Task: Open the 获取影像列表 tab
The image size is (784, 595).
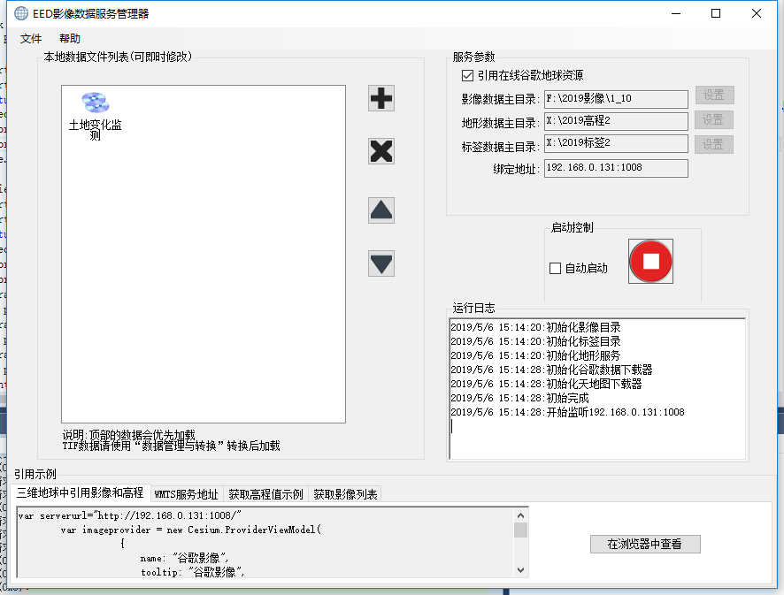Action: point(345,494)
